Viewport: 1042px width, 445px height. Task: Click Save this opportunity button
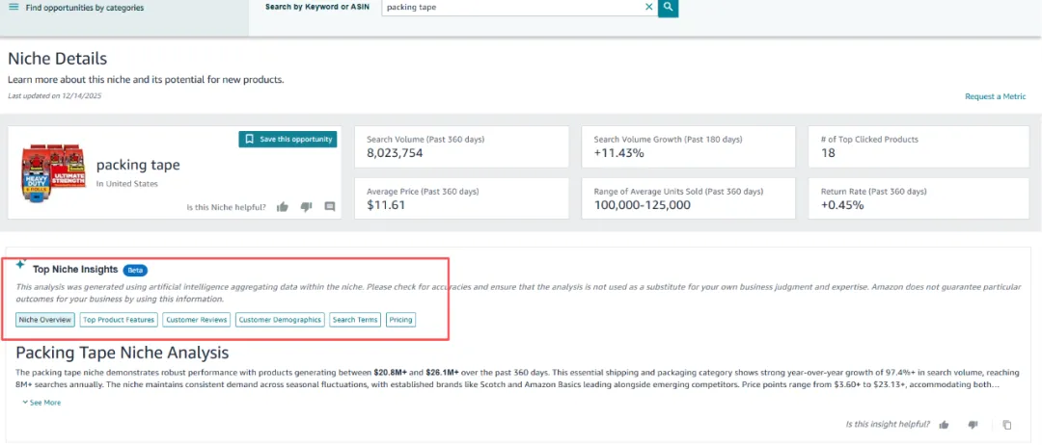(x=288, y=140)
